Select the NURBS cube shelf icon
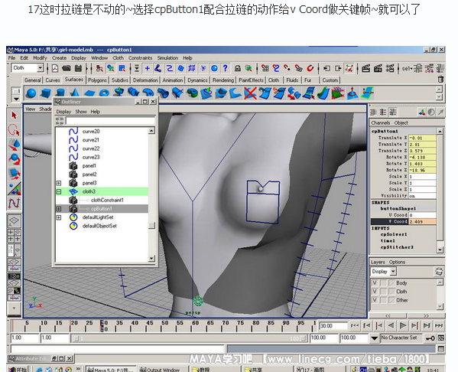 (x=46, y=93)
